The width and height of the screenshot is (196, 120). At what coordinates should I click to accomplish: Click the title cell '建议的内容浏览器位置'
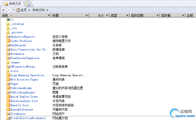click(68, 88)
